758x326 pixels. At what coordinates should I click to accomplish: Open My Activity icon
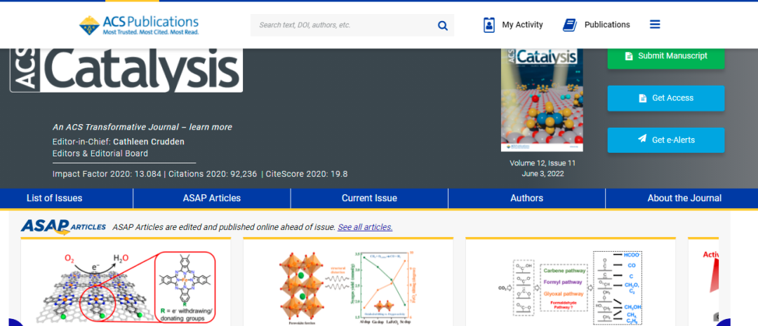point(489,25)
